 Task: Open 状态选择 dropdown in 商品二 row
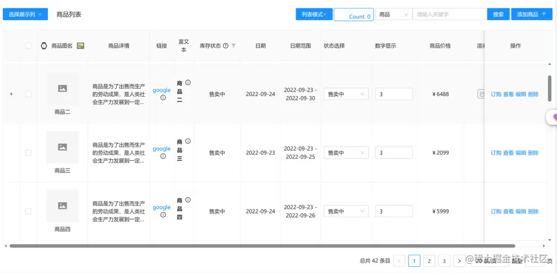346,94
